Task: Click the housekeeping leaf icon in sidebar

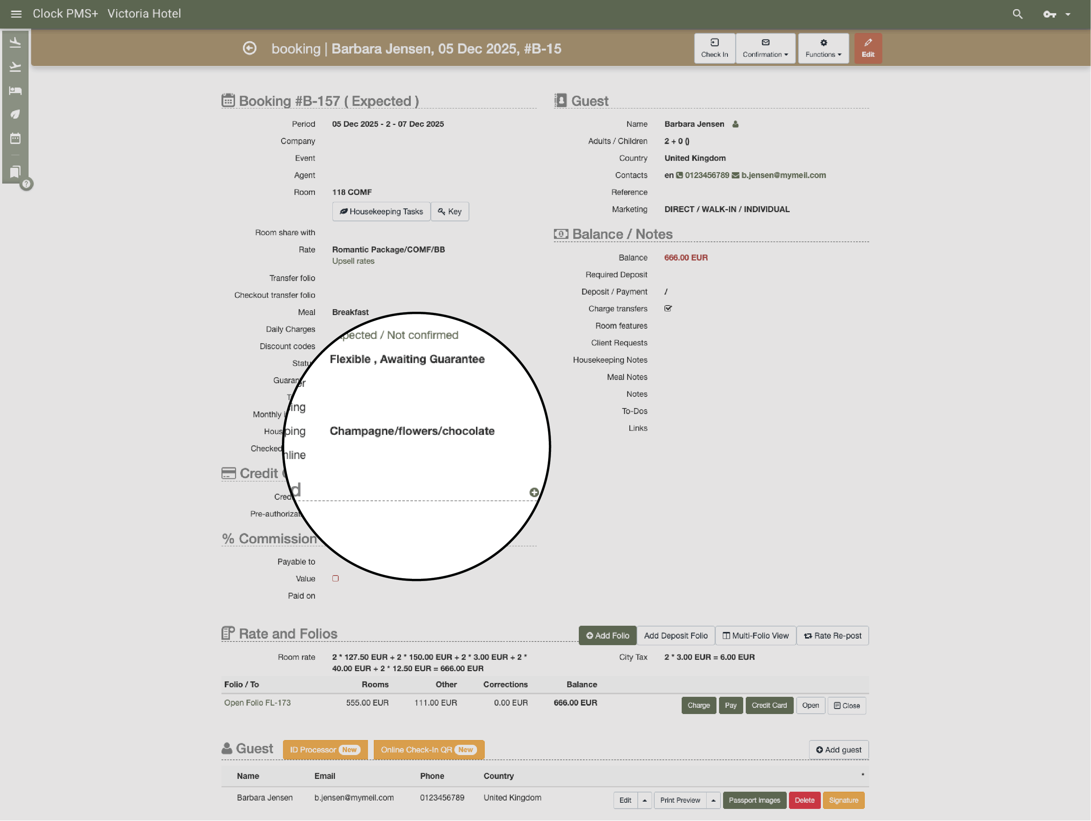Action: click(15, 114)
